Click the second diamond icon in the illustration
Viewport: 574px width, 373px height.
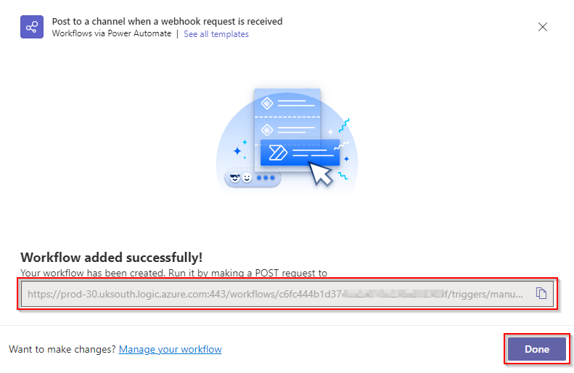point(267,130)
